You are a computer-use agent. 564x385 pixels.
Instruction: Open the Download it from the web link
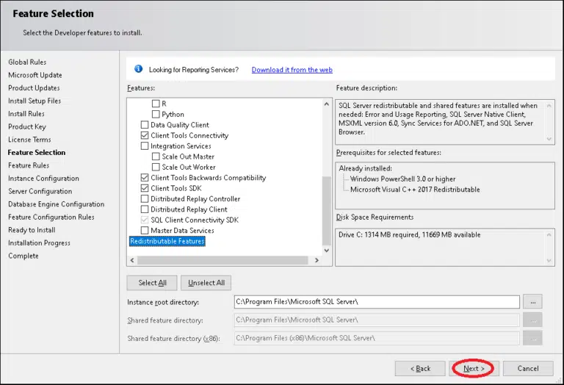point(292,70)
